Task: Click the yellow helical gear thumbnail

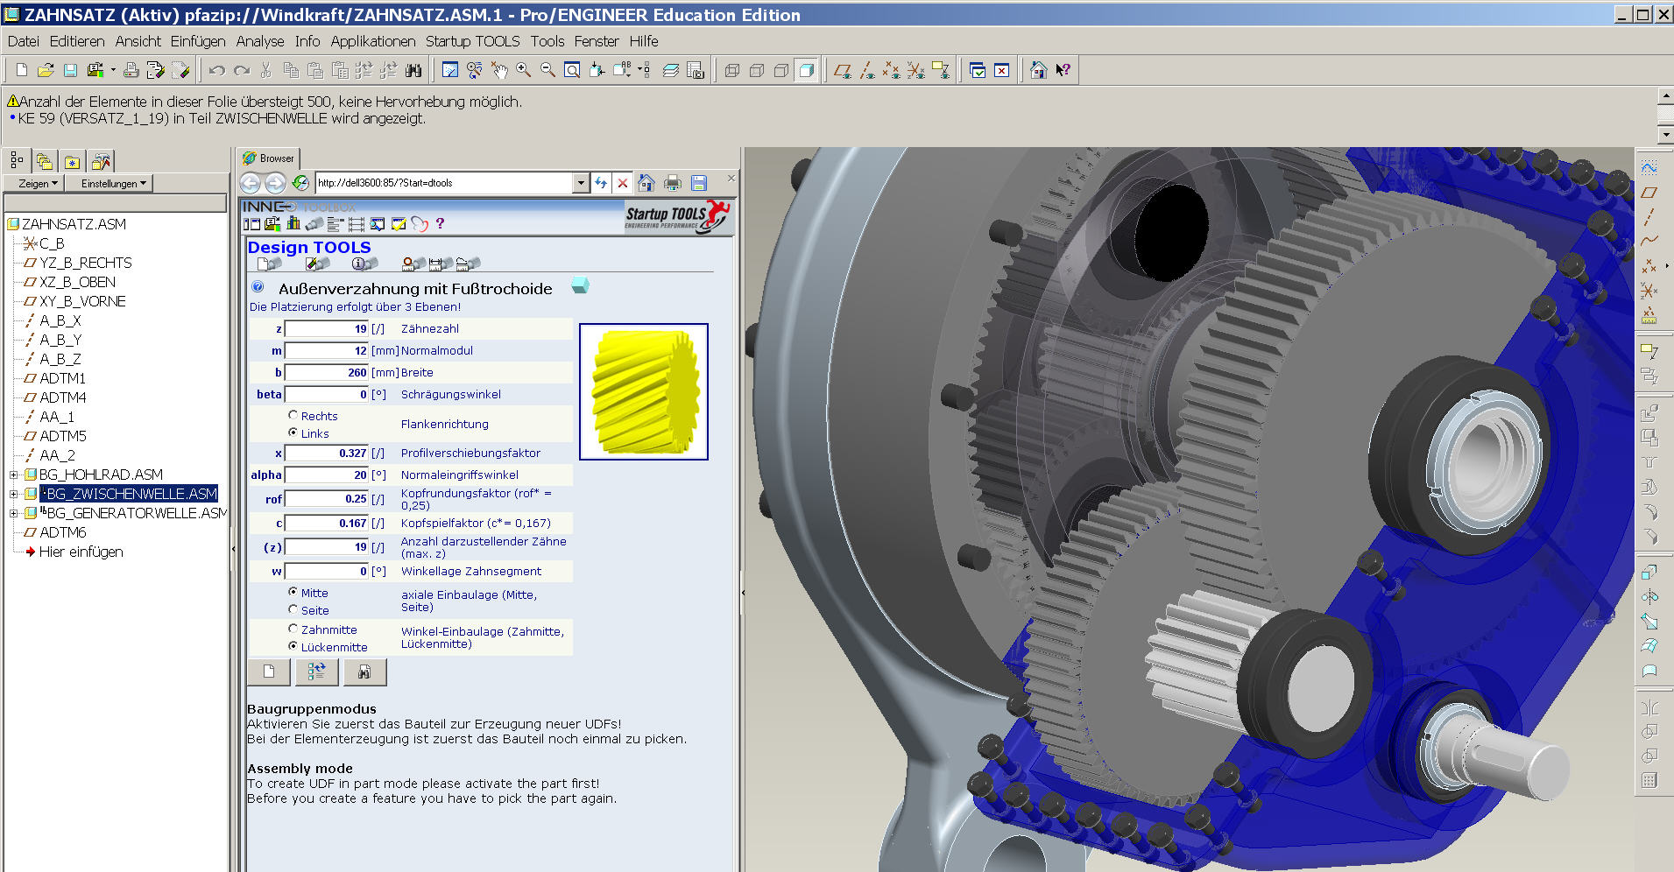Action: 644,391
